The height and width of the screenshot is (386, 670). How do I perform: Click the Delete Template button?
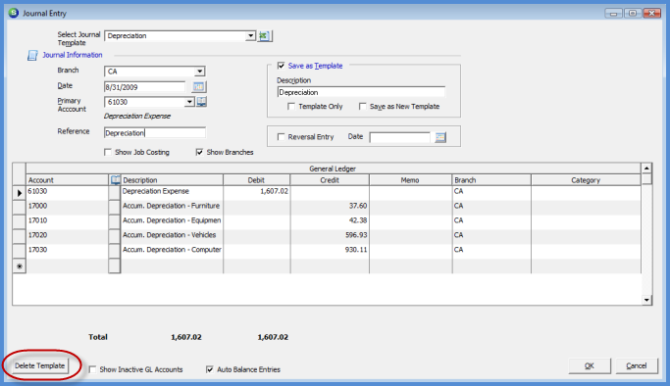tap(40, 366)
